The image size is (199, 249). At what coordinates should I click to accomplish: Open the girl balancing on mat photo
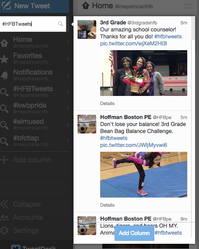coord(144,175)
